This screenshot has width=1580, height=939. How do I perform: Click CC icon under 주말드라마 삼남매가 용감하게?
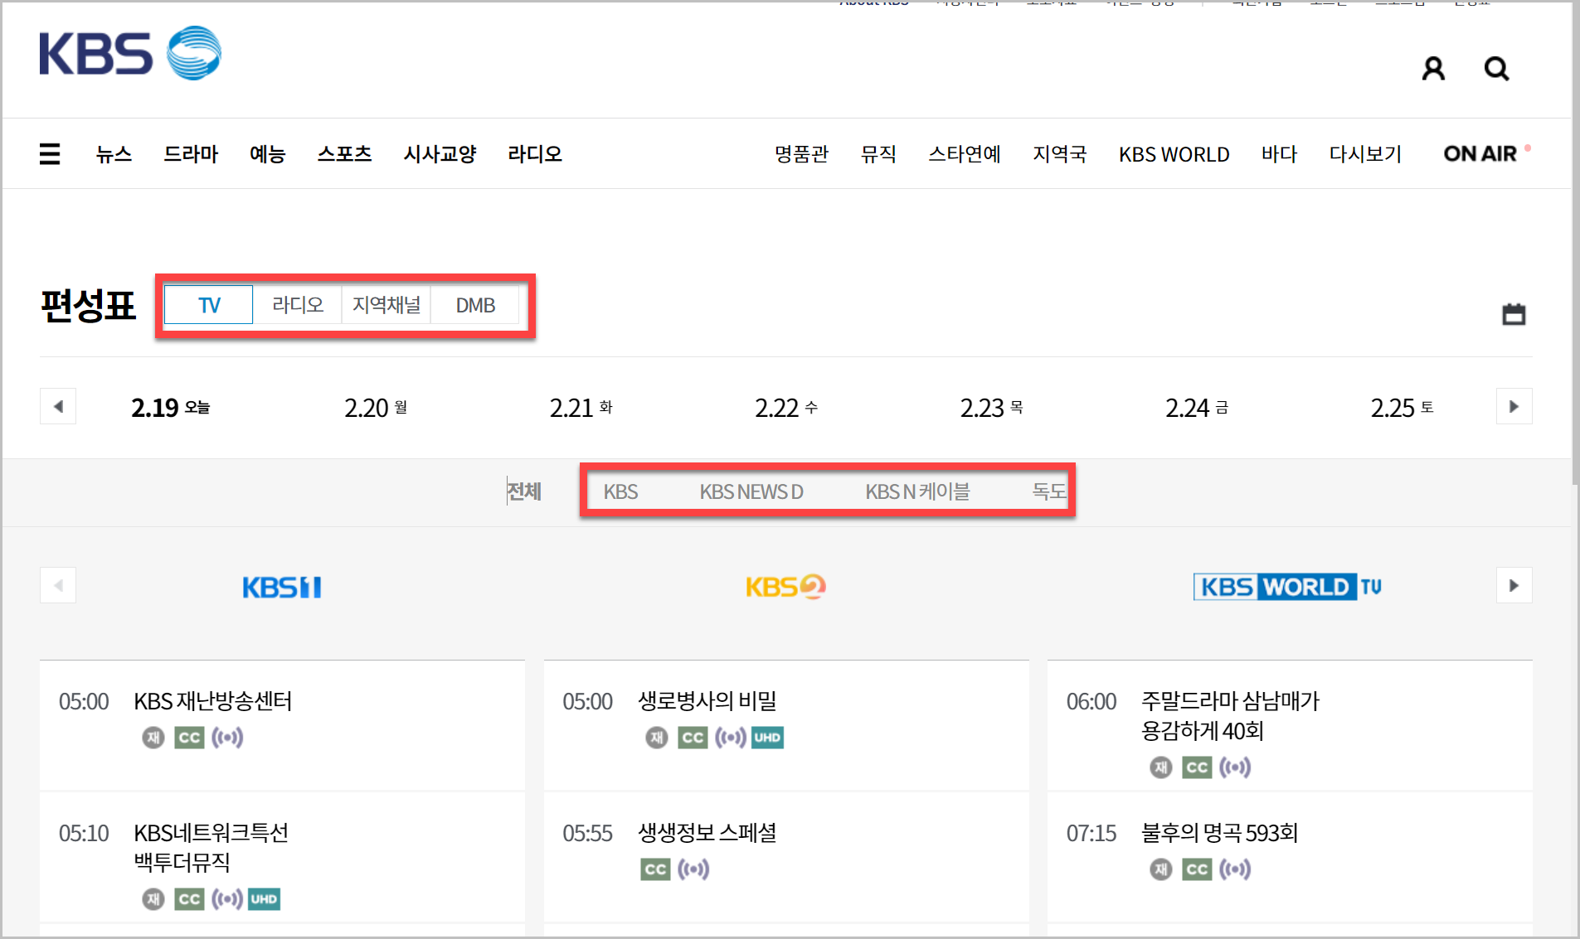pos(1197,767)
